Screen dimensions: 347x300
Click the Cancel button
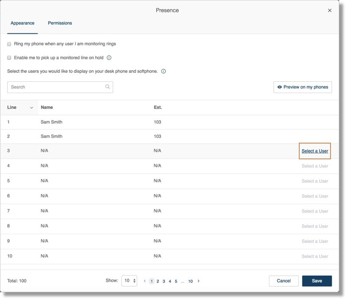tap(284, 281)
